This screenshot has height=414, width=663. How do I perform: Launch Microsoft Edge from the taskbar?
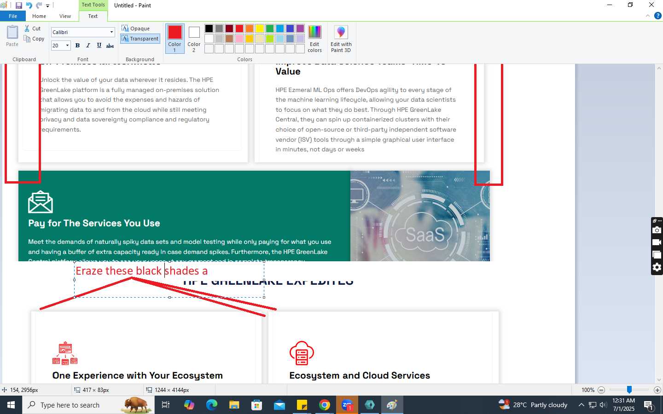tap(211, 405)
